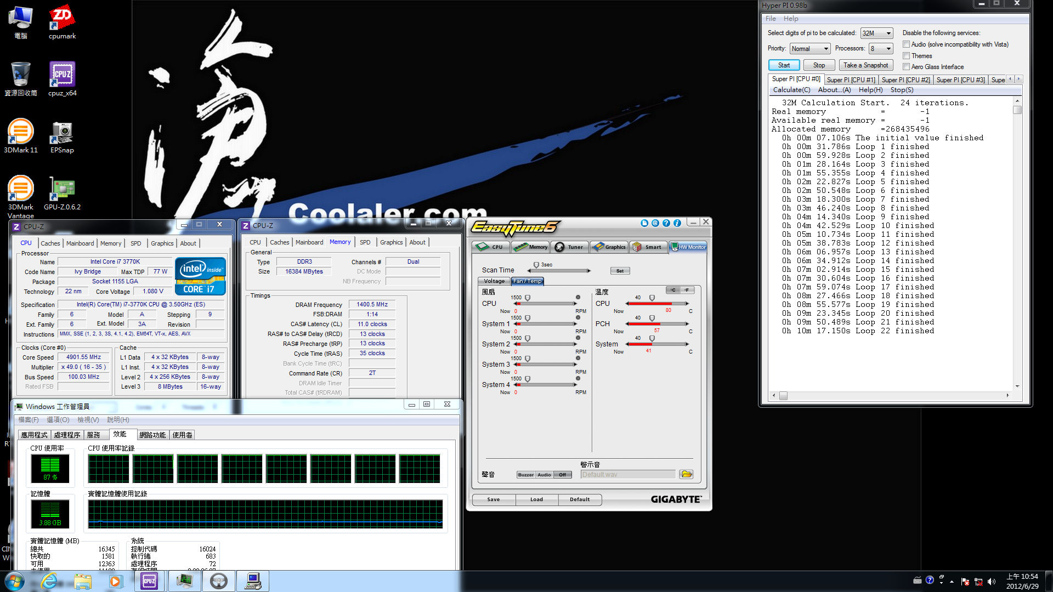This screenshot has width=1053, height=592.
Task: Open EasyTune6 Tuner tab with dial icon
Action: pyautogui.click(x=570, y=247)
